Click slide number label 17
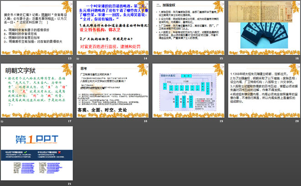Screen dimensions: 301x186 [69, 121]
